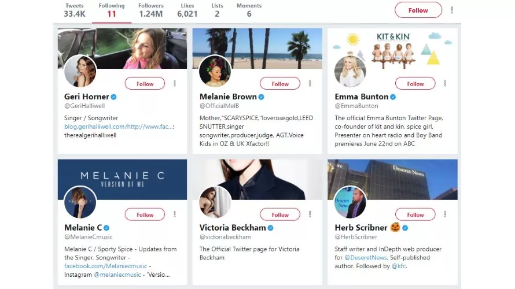
Task: Open more options menu on Melanie Brown card
Action: click(310, 83)
